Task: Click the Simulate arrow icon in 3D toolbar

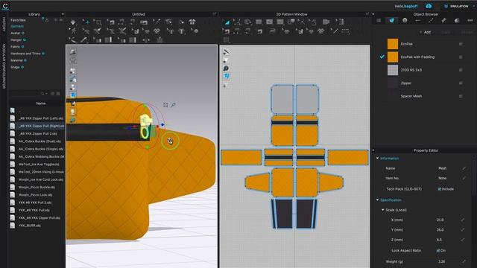Action: coord(73,22)
